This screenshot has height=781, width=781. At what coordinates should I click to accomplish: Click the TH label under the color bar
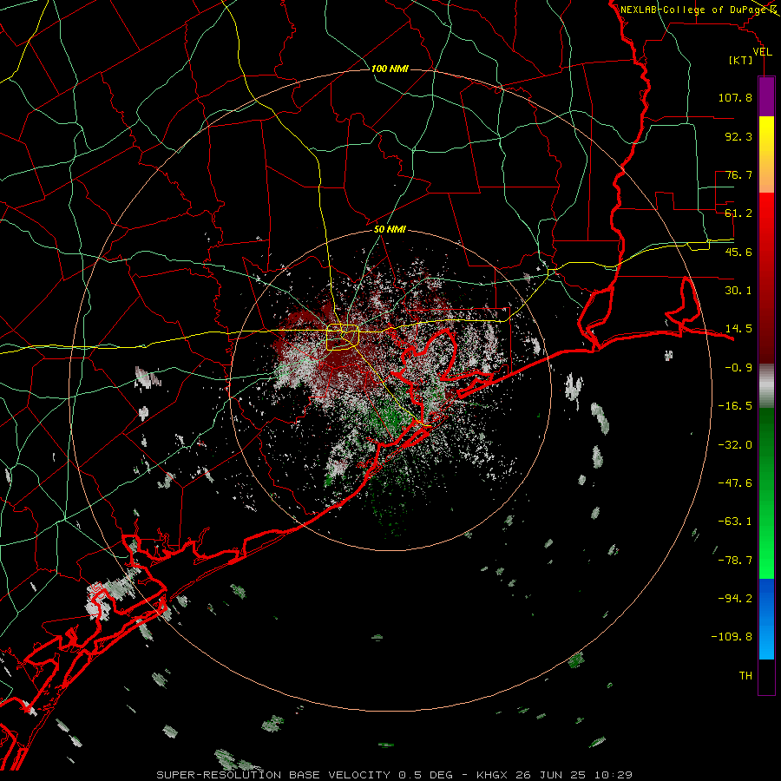click(745, 676)
